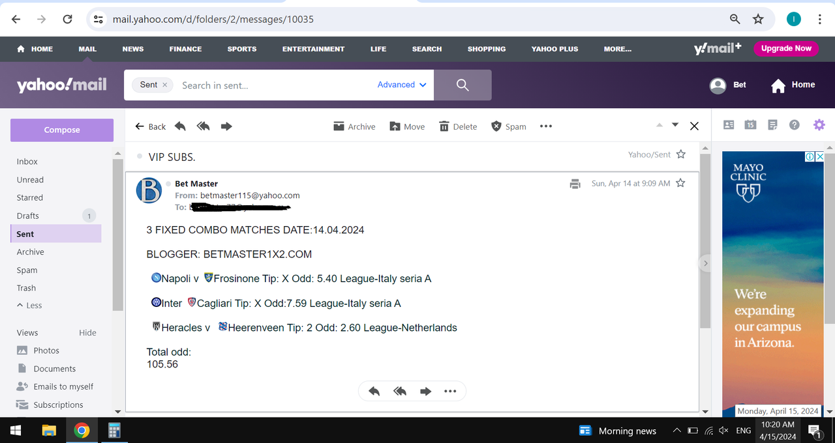Open the Contacts panel icon
The width and height of the screenshot is (835, 443).
(x=729, y=125)
